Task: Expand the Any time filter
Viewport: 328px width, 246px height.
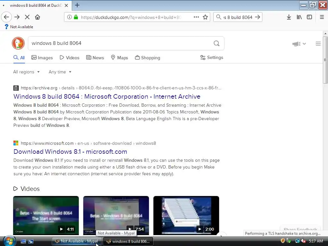Action: point(60,72)
